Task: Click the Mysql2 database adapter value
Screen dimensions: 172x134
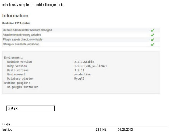Action: (x=79, y=79)
